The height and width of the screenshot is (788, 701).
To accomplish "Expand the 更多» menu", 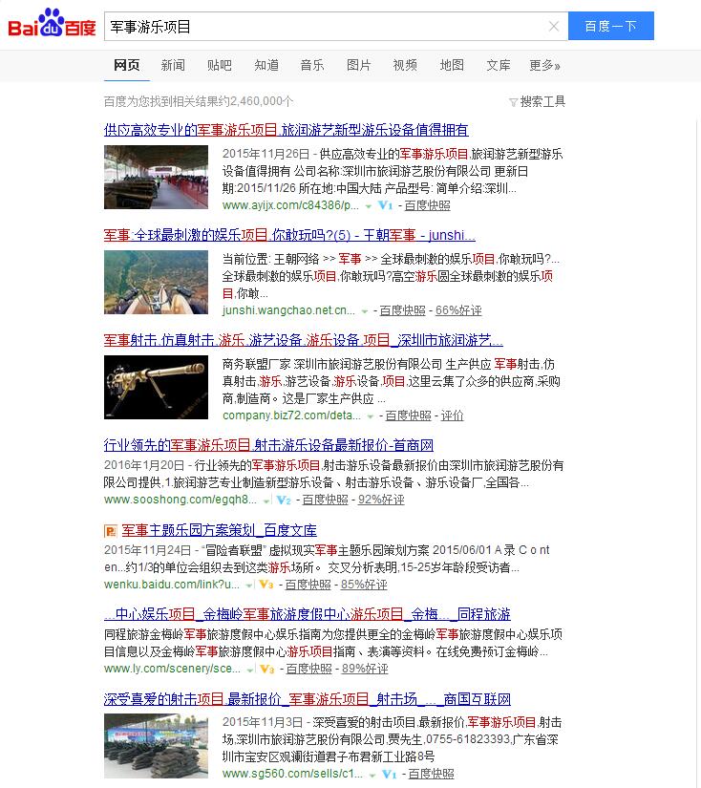I will pyautogui.click(x=544, y=65).
